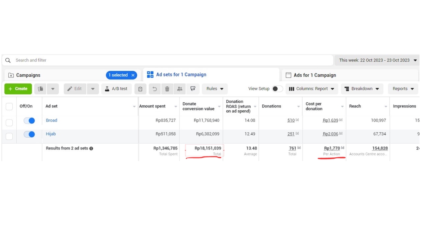Click the Broad cost per donation Rp1,639
This screenshot has width=421, height=236.
[330, 121]
